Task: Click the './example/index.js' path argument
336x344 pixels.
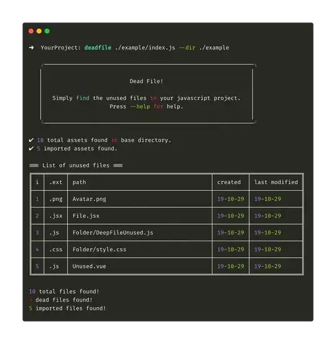Action: [x=145, y=48]
